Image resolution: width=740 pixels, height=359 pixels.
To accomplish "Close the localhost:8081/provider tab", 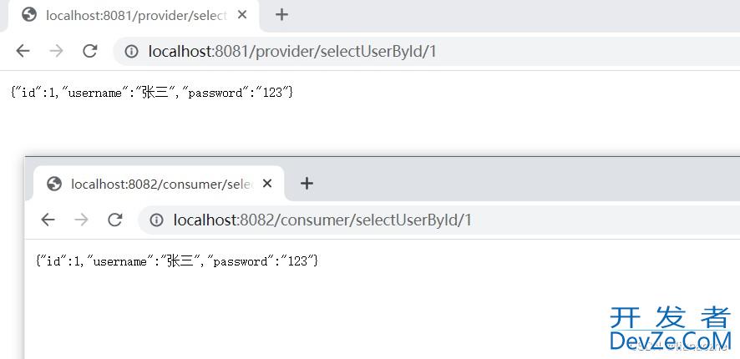I will coord(242,15).
